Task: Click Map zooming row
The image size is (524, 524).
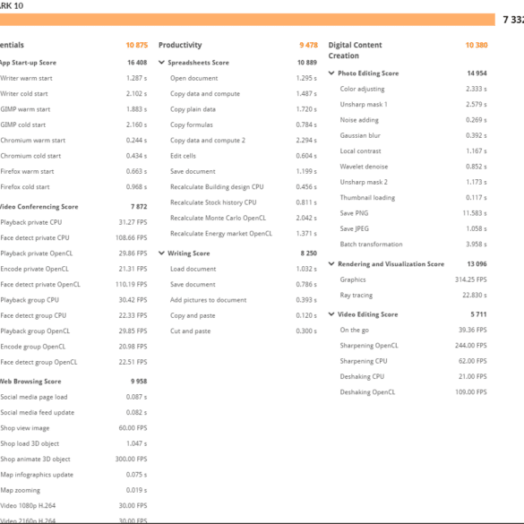Action: (x=73, y=490)
